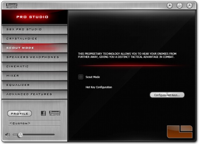
Task: Click the Sound Blaster logo in title bar
Action: click(x=12, y=6)
